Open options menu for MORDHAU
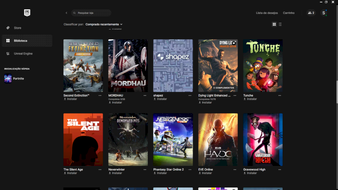The image size is (338, 190). pyautogui.click(x=145, y=95)
